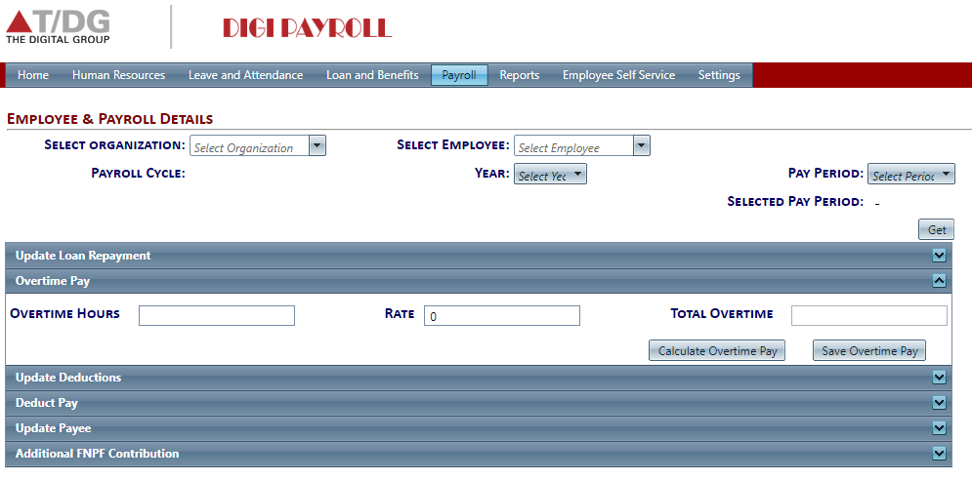Click the Payroll Cycle label
This screenshot has height=480, width=972.
pos(139,173)
